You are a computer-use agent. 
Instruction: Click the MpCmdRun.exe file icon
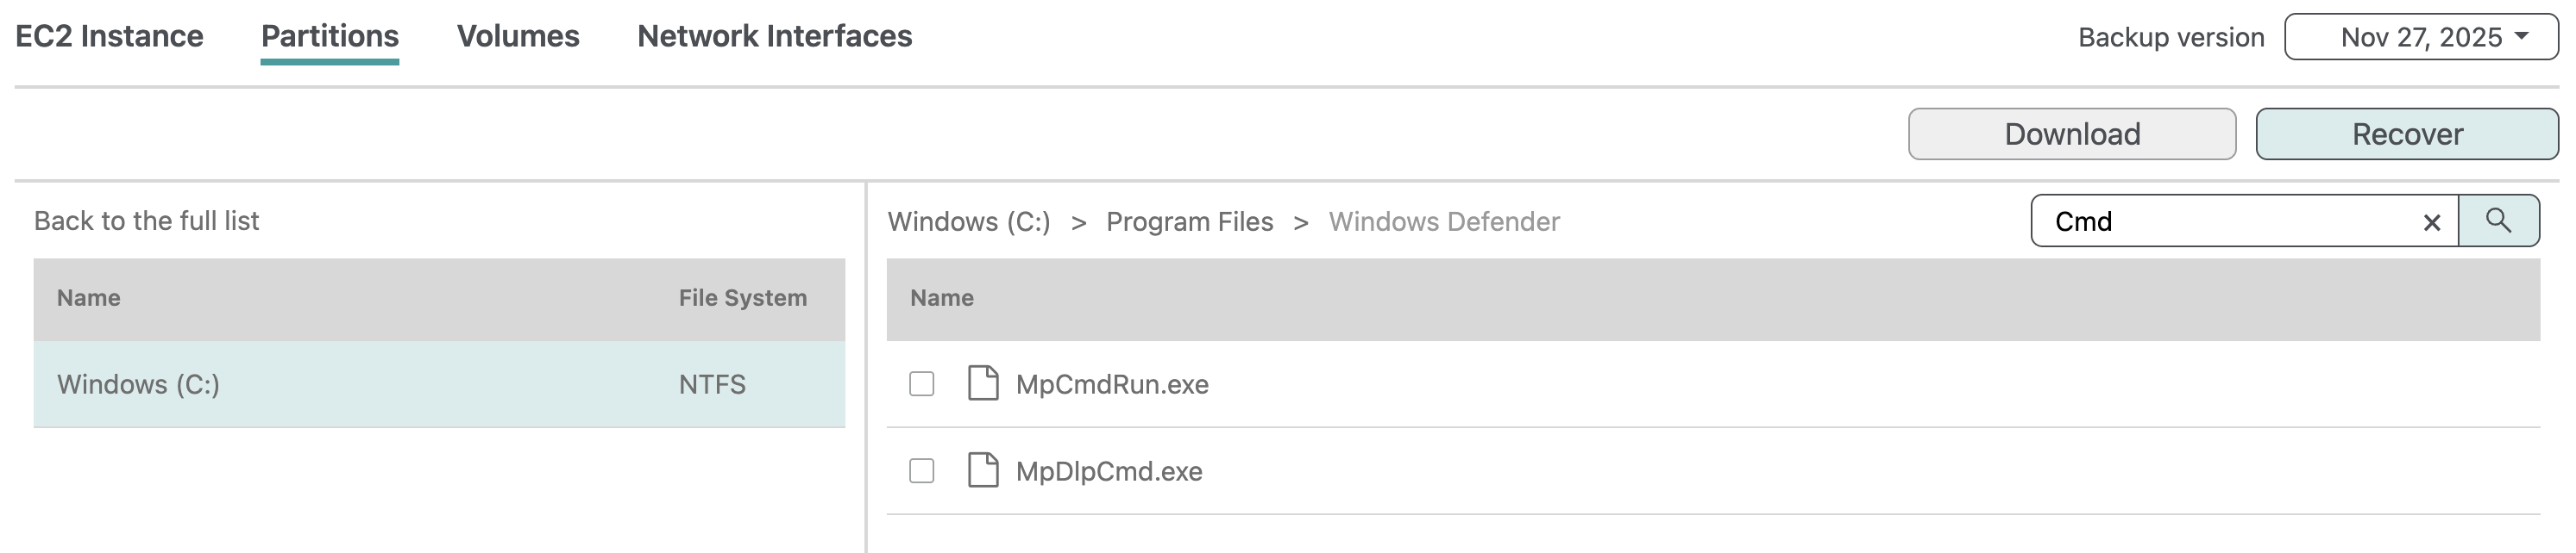[982, 383]
